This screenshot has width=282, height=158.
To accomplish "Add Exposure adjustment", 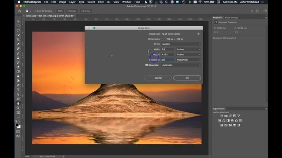I will tap(234, 116).
